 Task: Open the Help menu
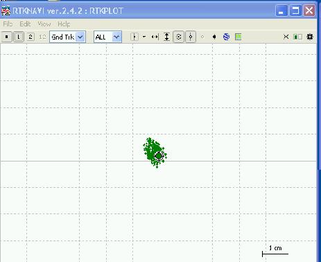[64, 24]
